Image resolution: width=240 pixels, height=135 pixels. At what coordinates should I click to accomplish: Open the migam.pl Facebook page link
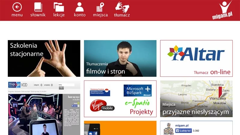click(182, 125)
